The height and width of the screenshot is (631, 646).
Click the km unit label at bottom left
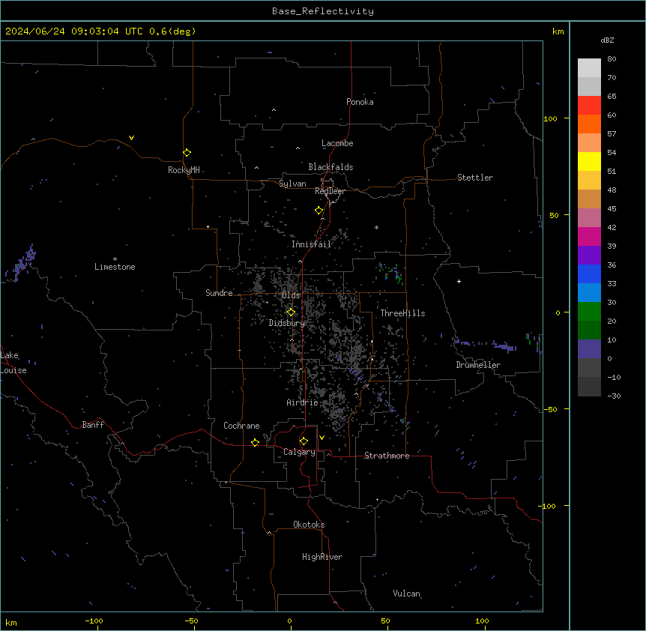(x=11, y=623)
